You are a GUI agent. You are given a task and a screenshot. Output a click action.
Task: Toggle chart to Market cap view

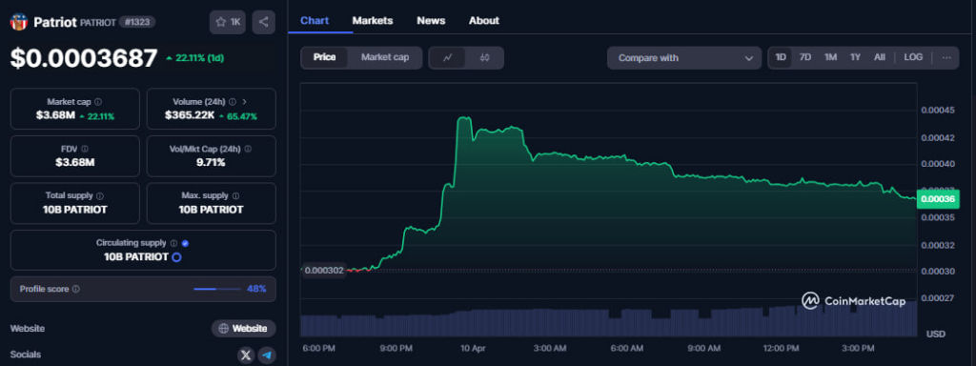(385, 57)
